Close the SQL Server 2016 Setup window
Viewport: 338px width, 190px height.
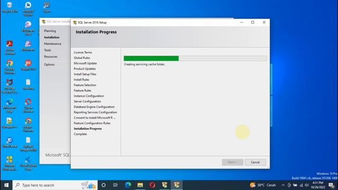pos(264,22)
